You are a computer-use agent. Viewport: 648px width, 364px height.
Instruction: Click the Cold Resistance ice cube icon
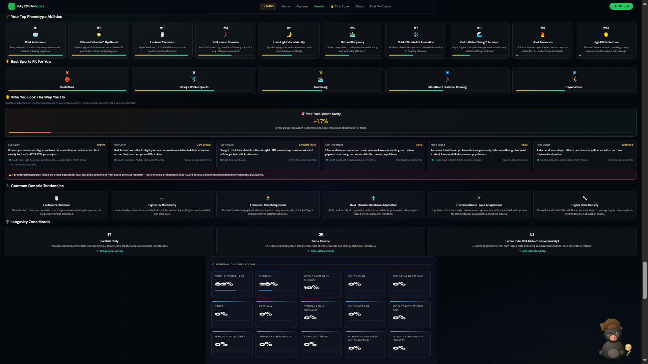coord(35,35)
